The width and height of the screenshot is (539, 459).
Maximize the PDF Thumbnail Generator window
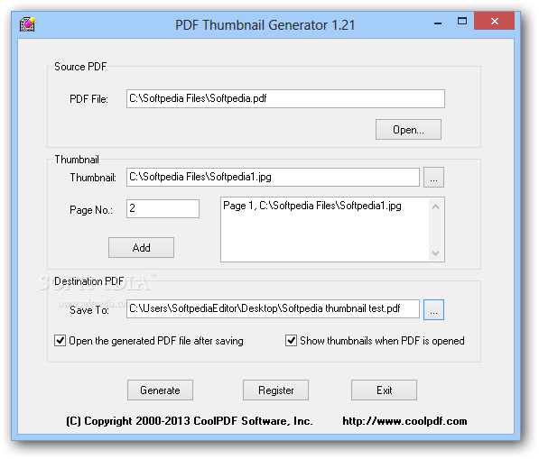pos(462,22)
